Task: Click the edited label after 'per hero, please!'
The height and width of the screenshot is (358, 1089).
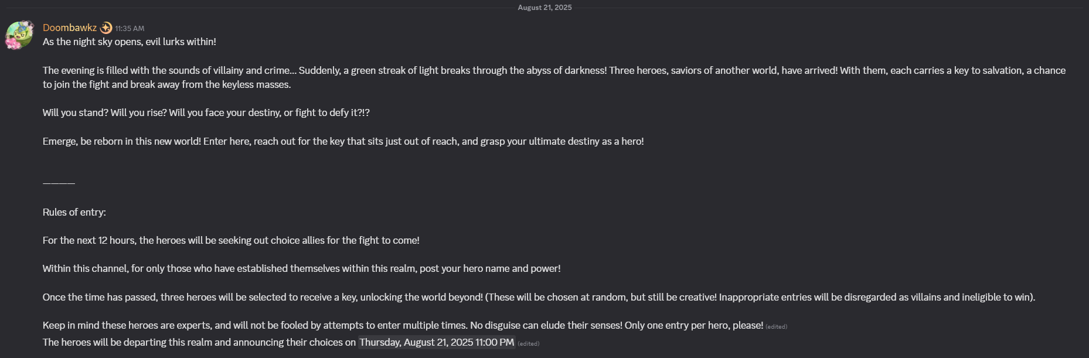Action: [x=776, y=326]
